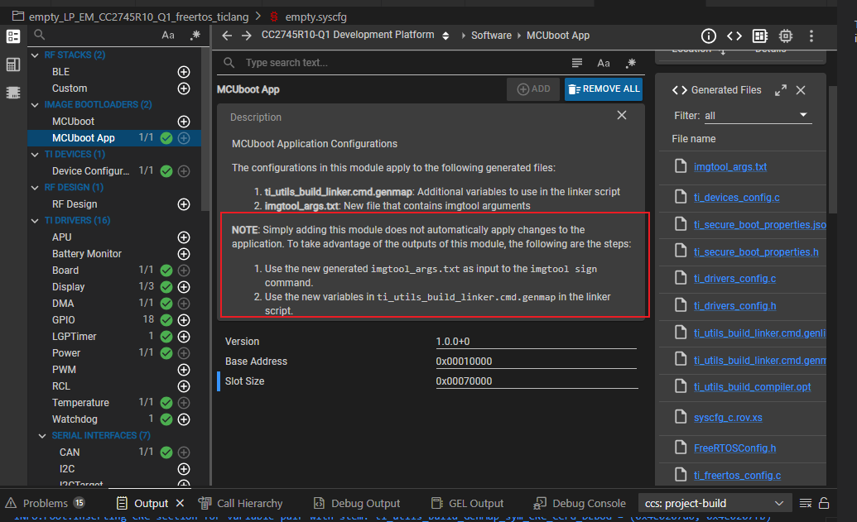The width and height of the screenshot is (857, 522).
Task: Open the ccs: project-build output channel dropdown
Action: tap(715, 503)
